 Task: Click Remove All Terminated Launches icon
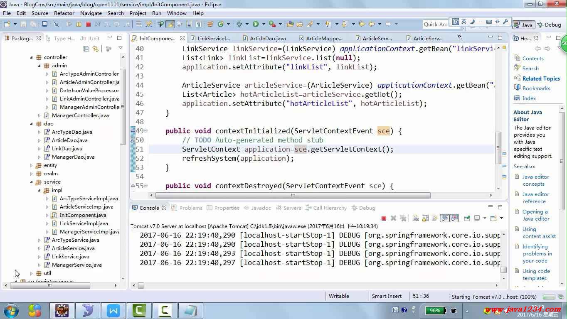[x=403, y=218]
